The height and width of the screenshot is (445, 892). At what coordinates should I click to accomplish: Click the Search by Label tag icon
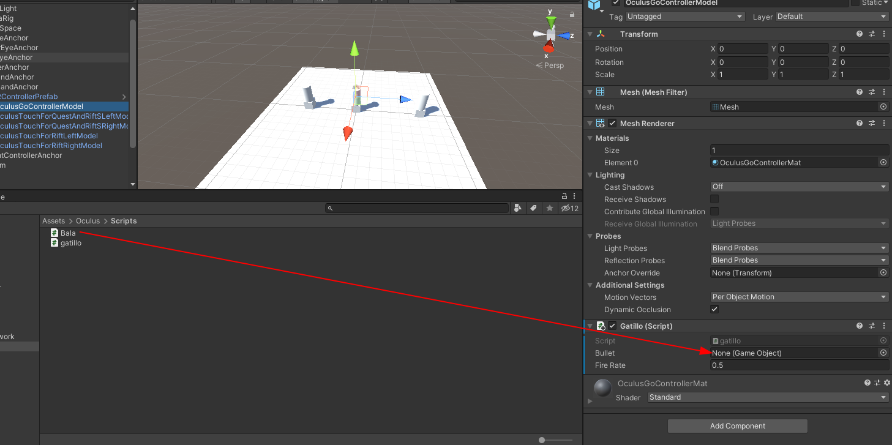(533, 208)
